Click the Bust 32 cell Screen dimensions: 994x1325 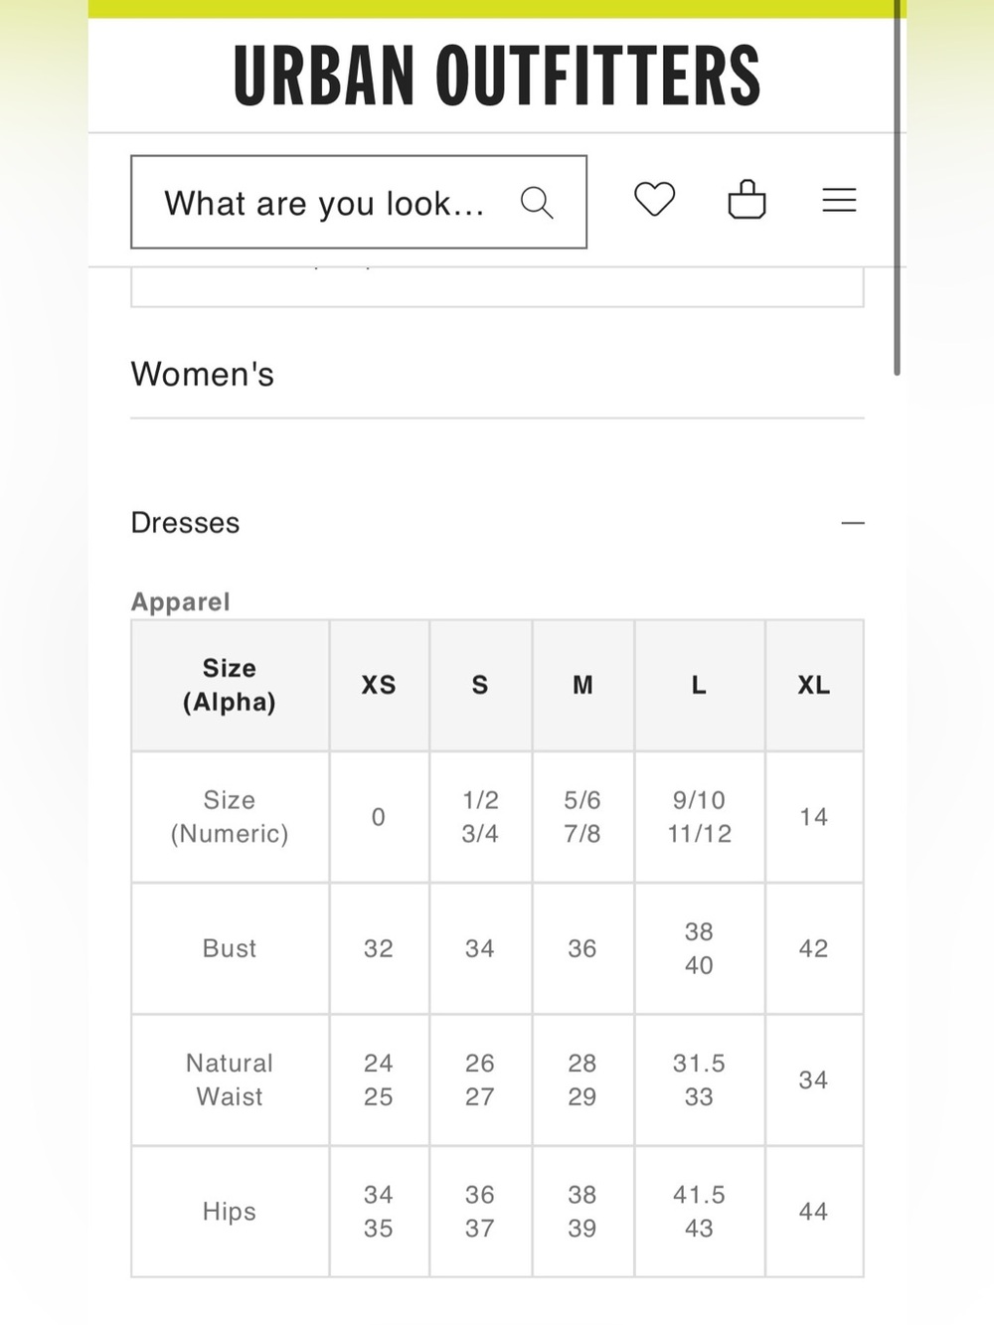[x=379, y=948]
